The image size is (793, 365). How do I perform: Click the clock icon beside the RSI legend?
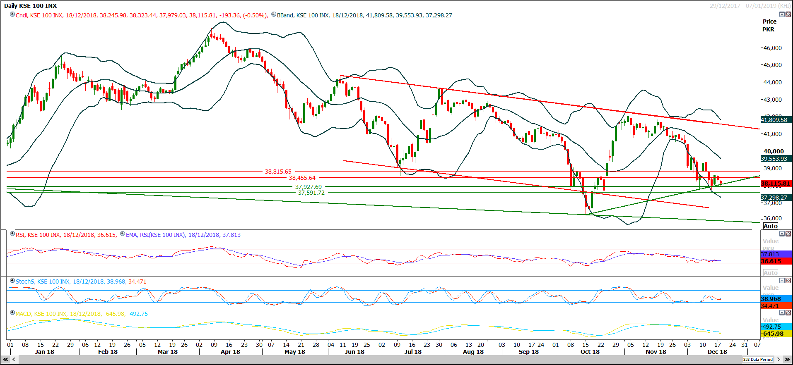tap(12, 234)
